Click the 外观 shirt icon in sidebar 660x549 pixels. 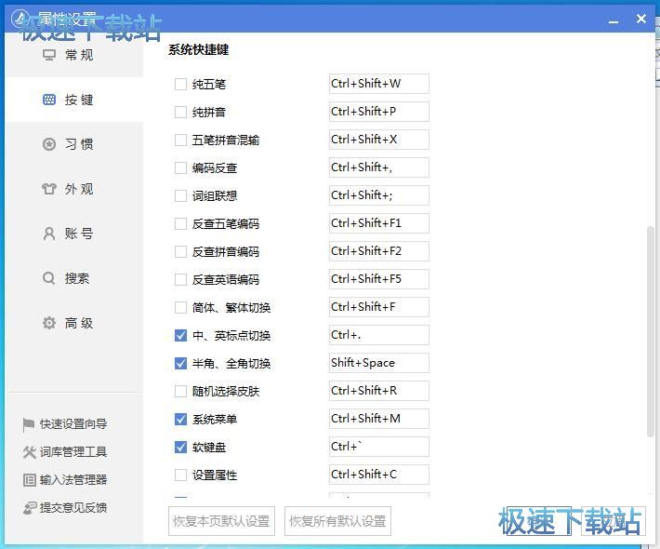pos(49,189)
